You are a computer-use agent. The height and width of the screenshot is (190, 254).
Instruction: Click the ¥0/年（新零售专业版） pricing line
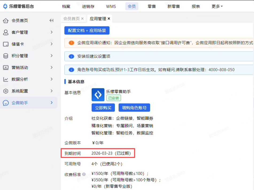(x=112, y=187)
